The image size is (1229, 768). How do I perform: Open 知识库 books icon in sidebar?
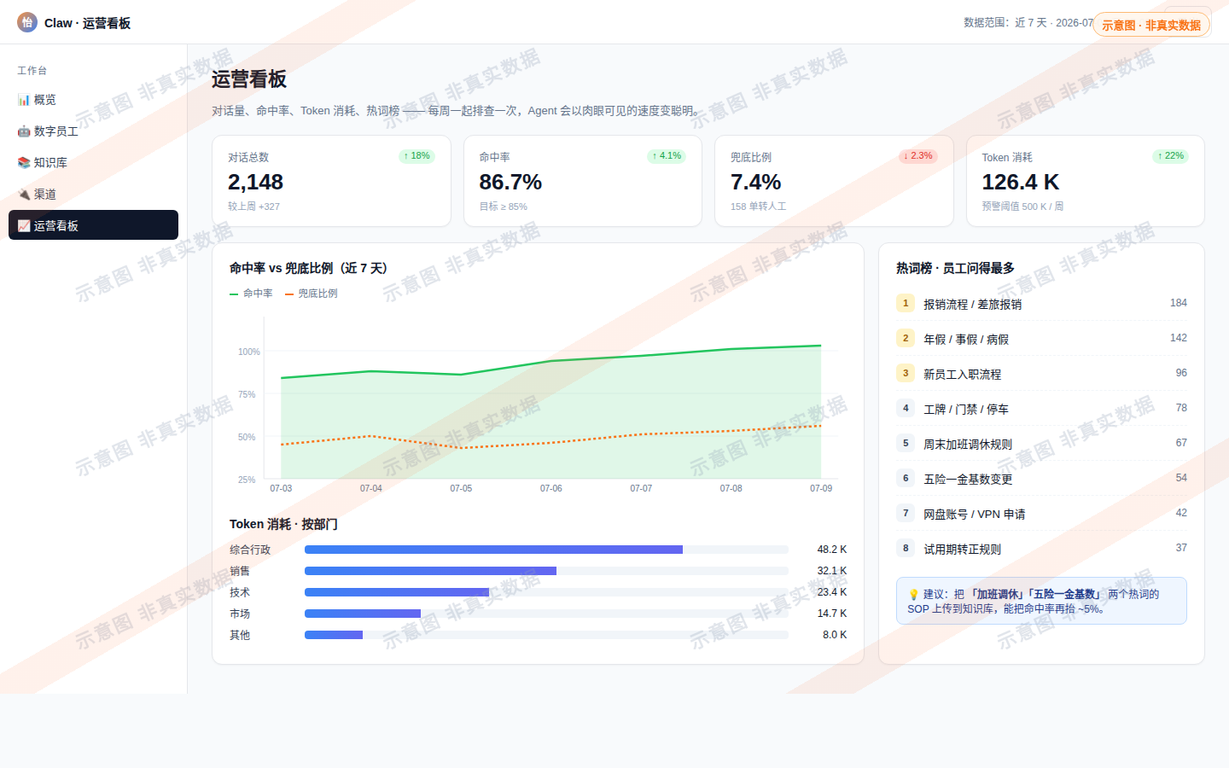pos(24,163)
